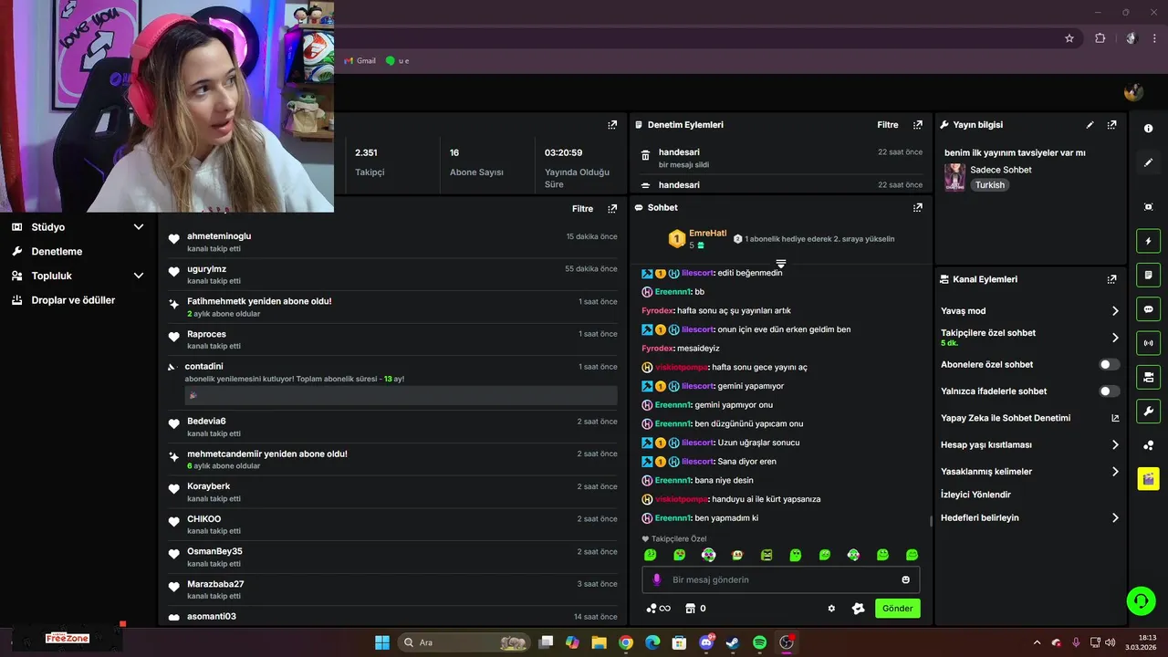Open the green headset support button

point(1141,600)
